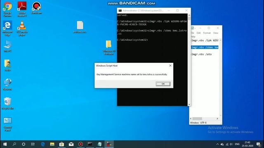Image resolution: width=264 pixels, height=148 pixels.
Task: Open File Explorer from taskbar
Action: [52, 144]
